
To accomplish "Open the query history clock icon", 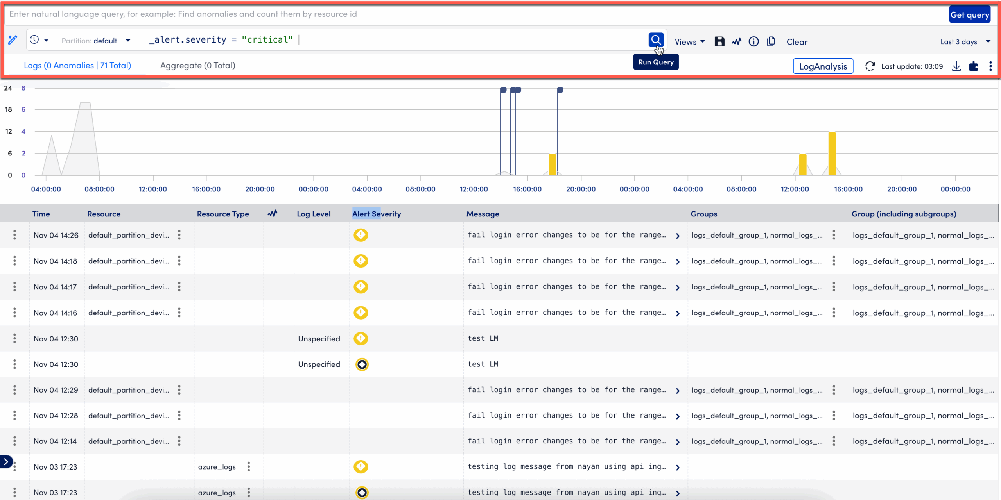I will (x=34, y=39).
